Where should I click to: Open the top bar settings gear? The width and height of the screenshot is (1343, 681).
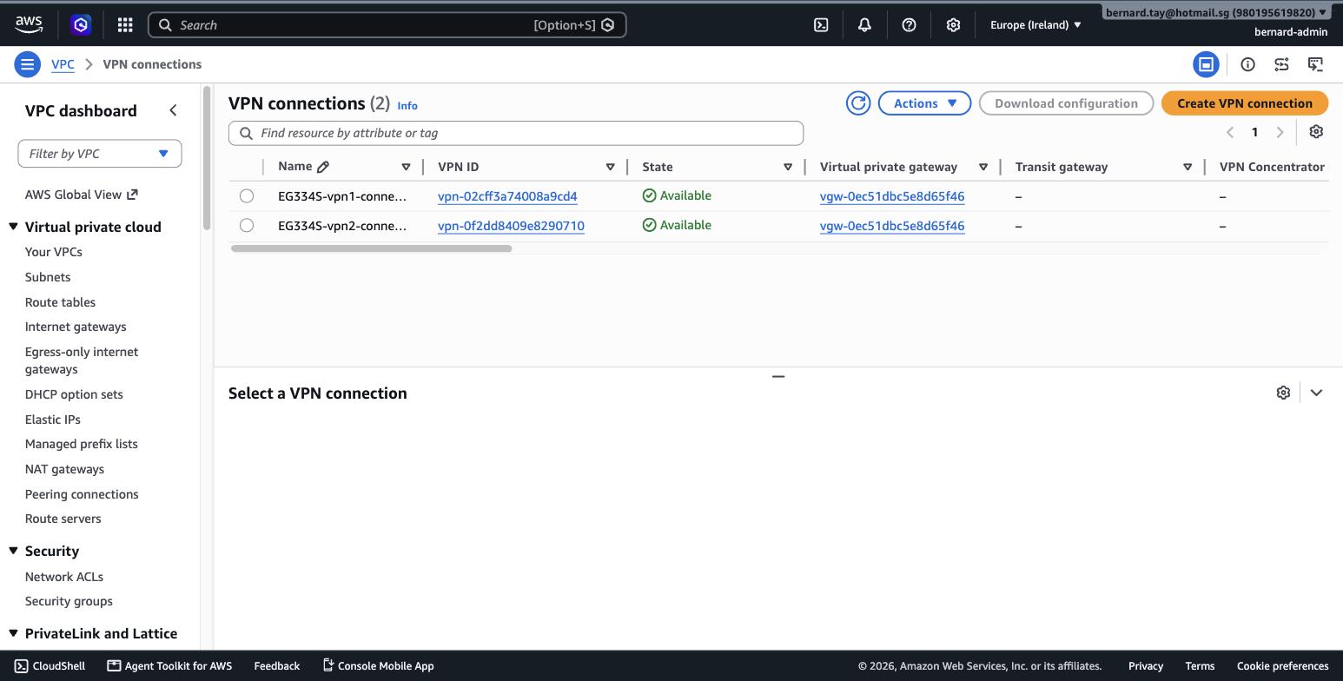pyautogui.click(x=953, y=25)
